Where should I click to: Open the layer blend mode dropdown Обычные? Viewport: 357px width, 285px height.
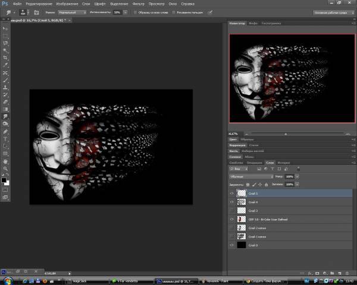pos(251,176)
